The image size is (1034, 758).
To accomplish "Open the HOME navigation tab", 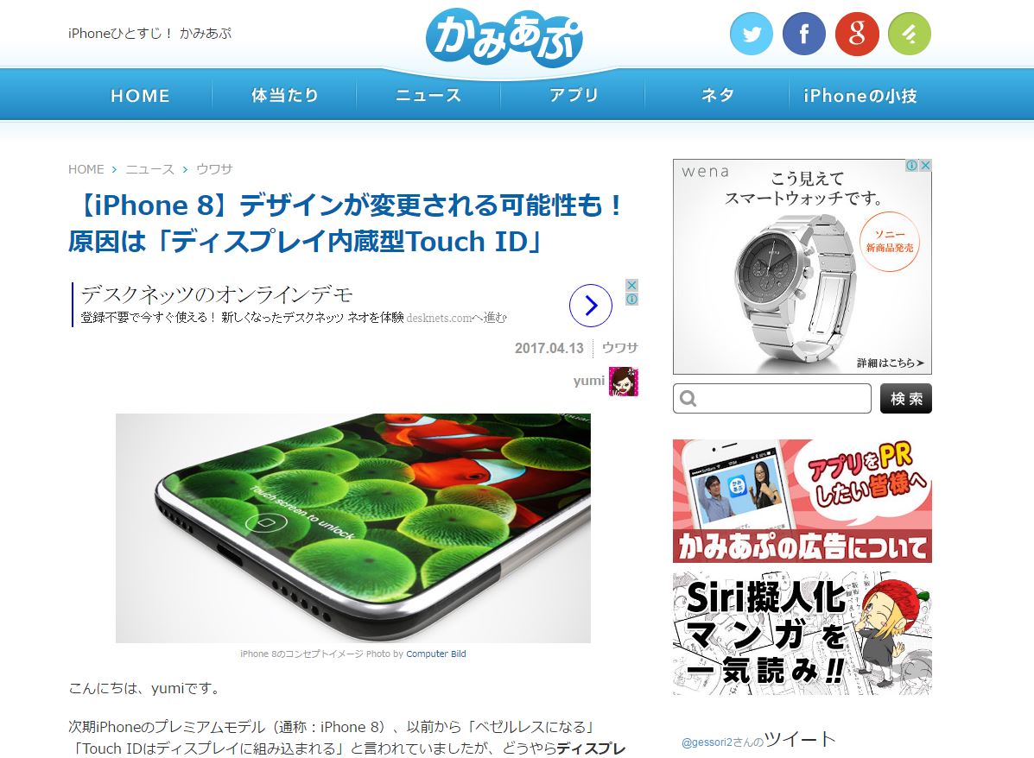I will pos(141,96).
